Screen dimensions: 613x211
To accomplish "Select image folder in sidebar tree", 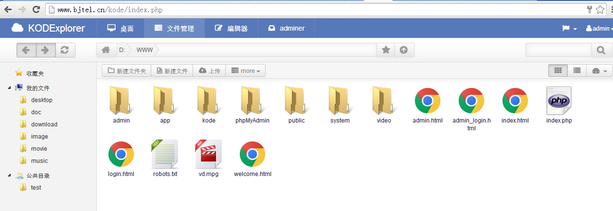I will click(x=39, y=137).
